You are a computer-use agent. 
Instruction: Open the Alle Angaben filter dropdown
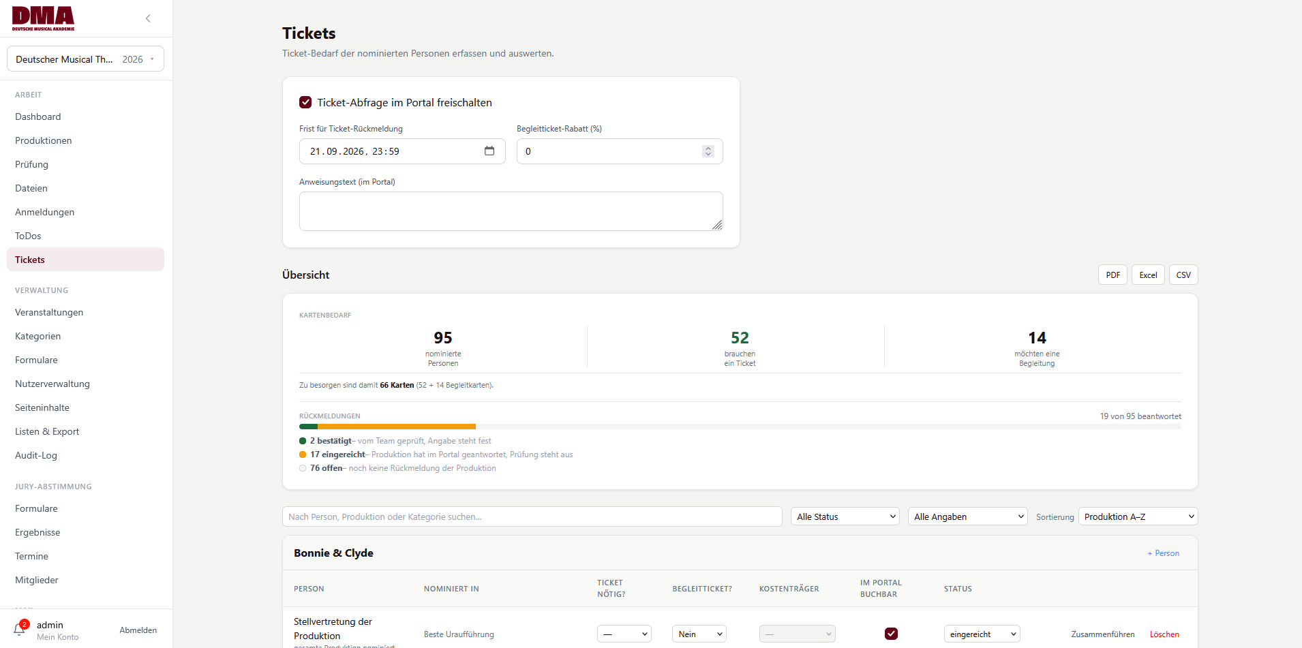[968, 516]
